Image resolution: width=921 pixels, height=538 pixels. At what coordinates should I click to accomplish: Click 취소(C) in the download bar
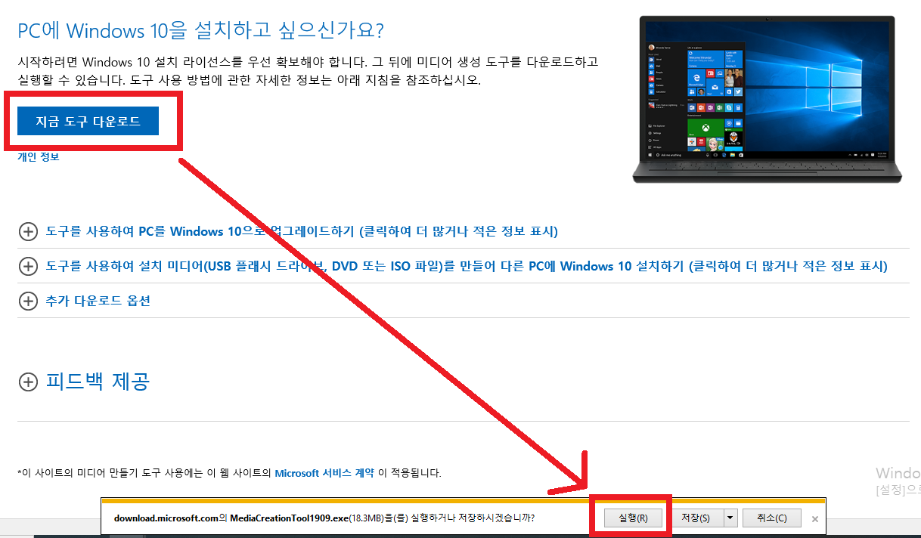[x=771, y=518]
